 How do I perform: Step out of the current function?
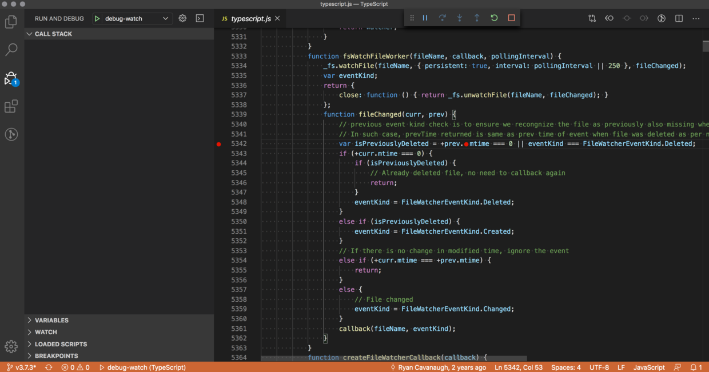[x=476, y=18]
